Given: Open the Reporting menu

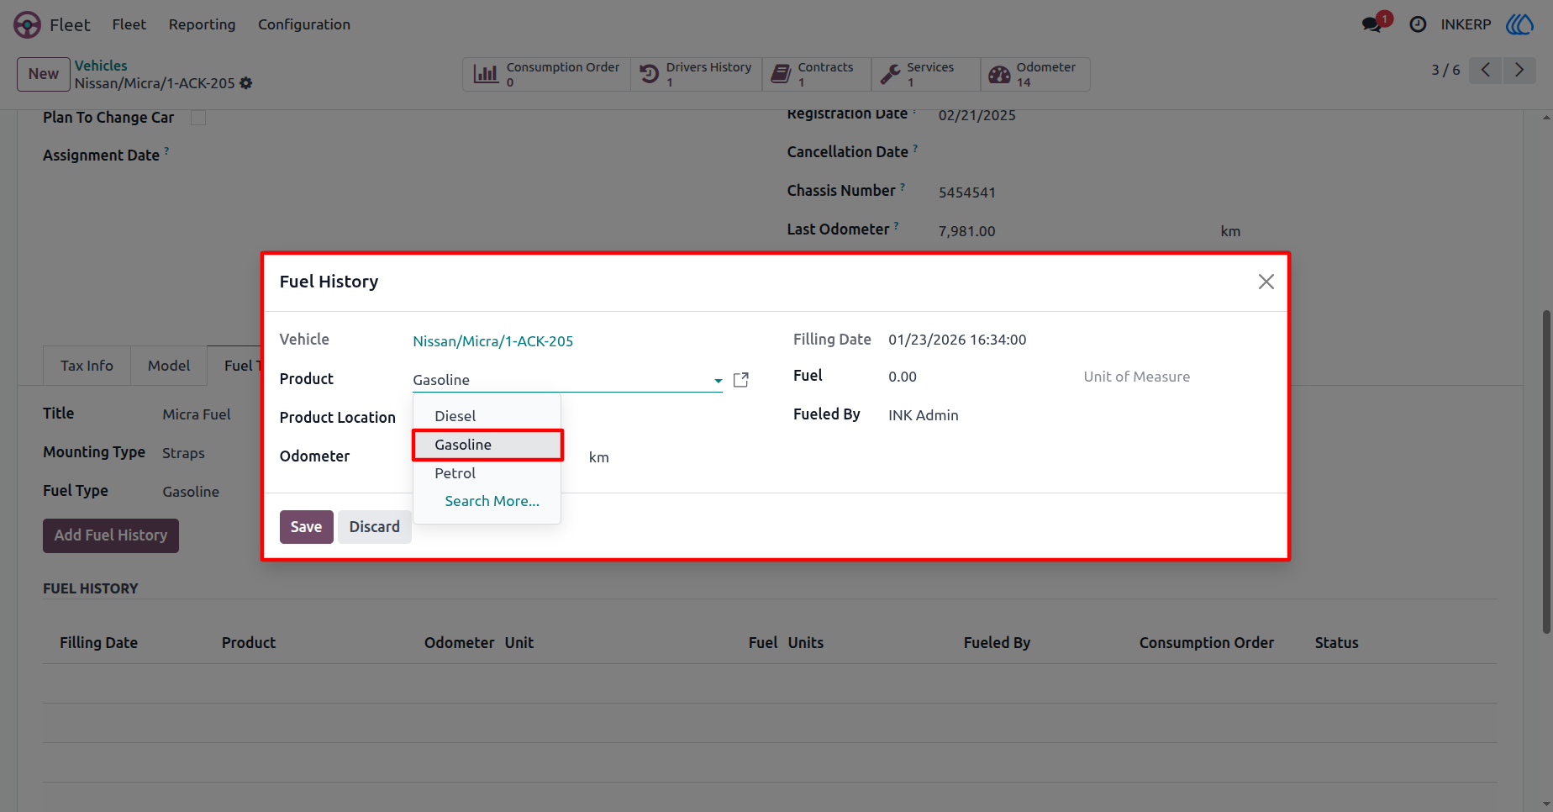Looking at the screenshot, I should pyautogui.click(x=202, y=24).
